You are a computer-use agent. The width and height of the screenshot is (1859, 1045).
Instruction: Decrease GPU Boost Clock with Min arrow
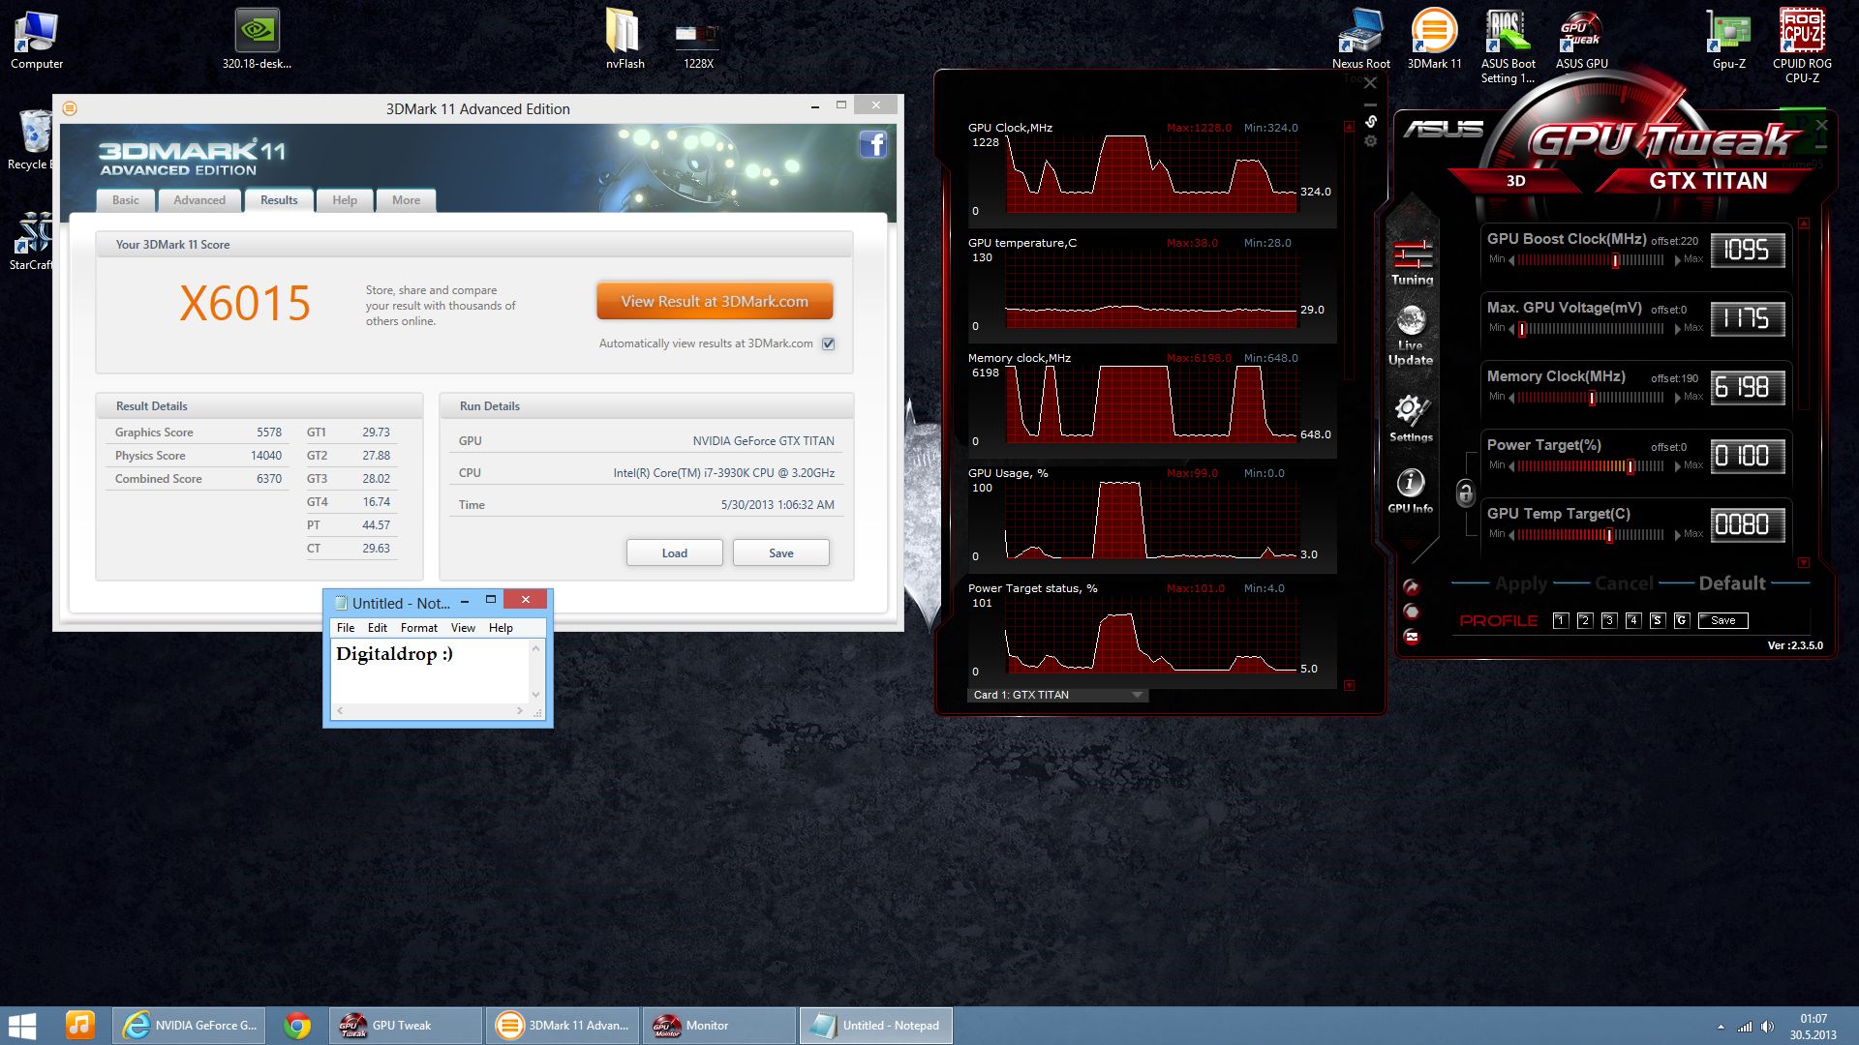1511,260
